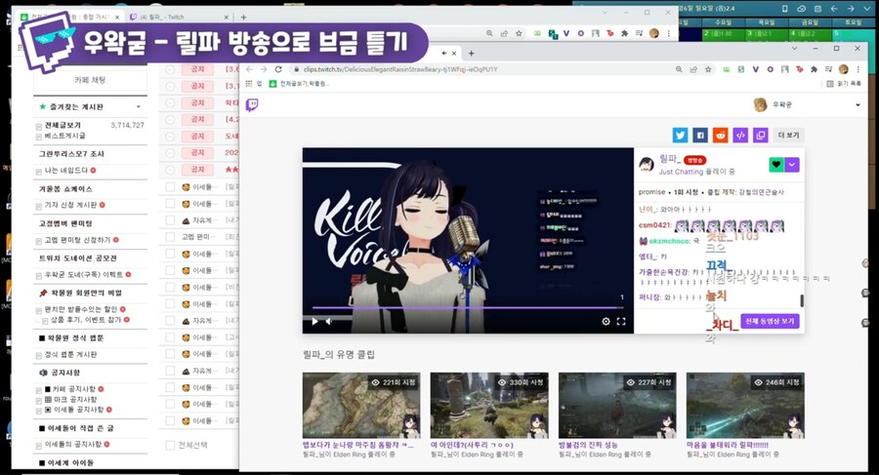Open the clip titled 방불검의 진짜 성능

pos(588,445)
